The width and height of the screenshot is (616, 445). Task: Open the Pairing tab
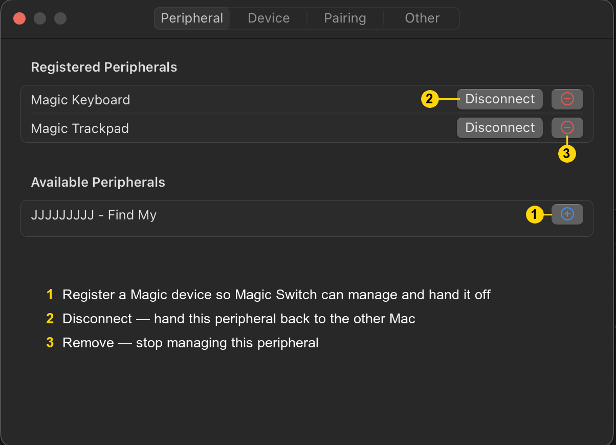(345, 18)
